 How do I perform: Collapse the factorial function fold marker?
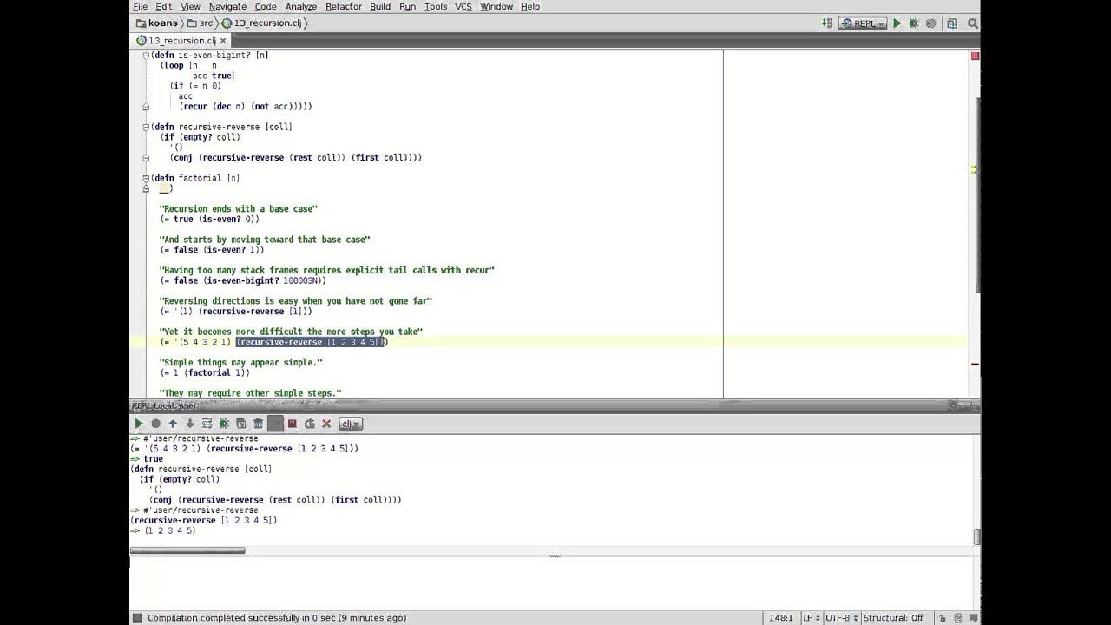pyautogui.click(x=146, y=178)
